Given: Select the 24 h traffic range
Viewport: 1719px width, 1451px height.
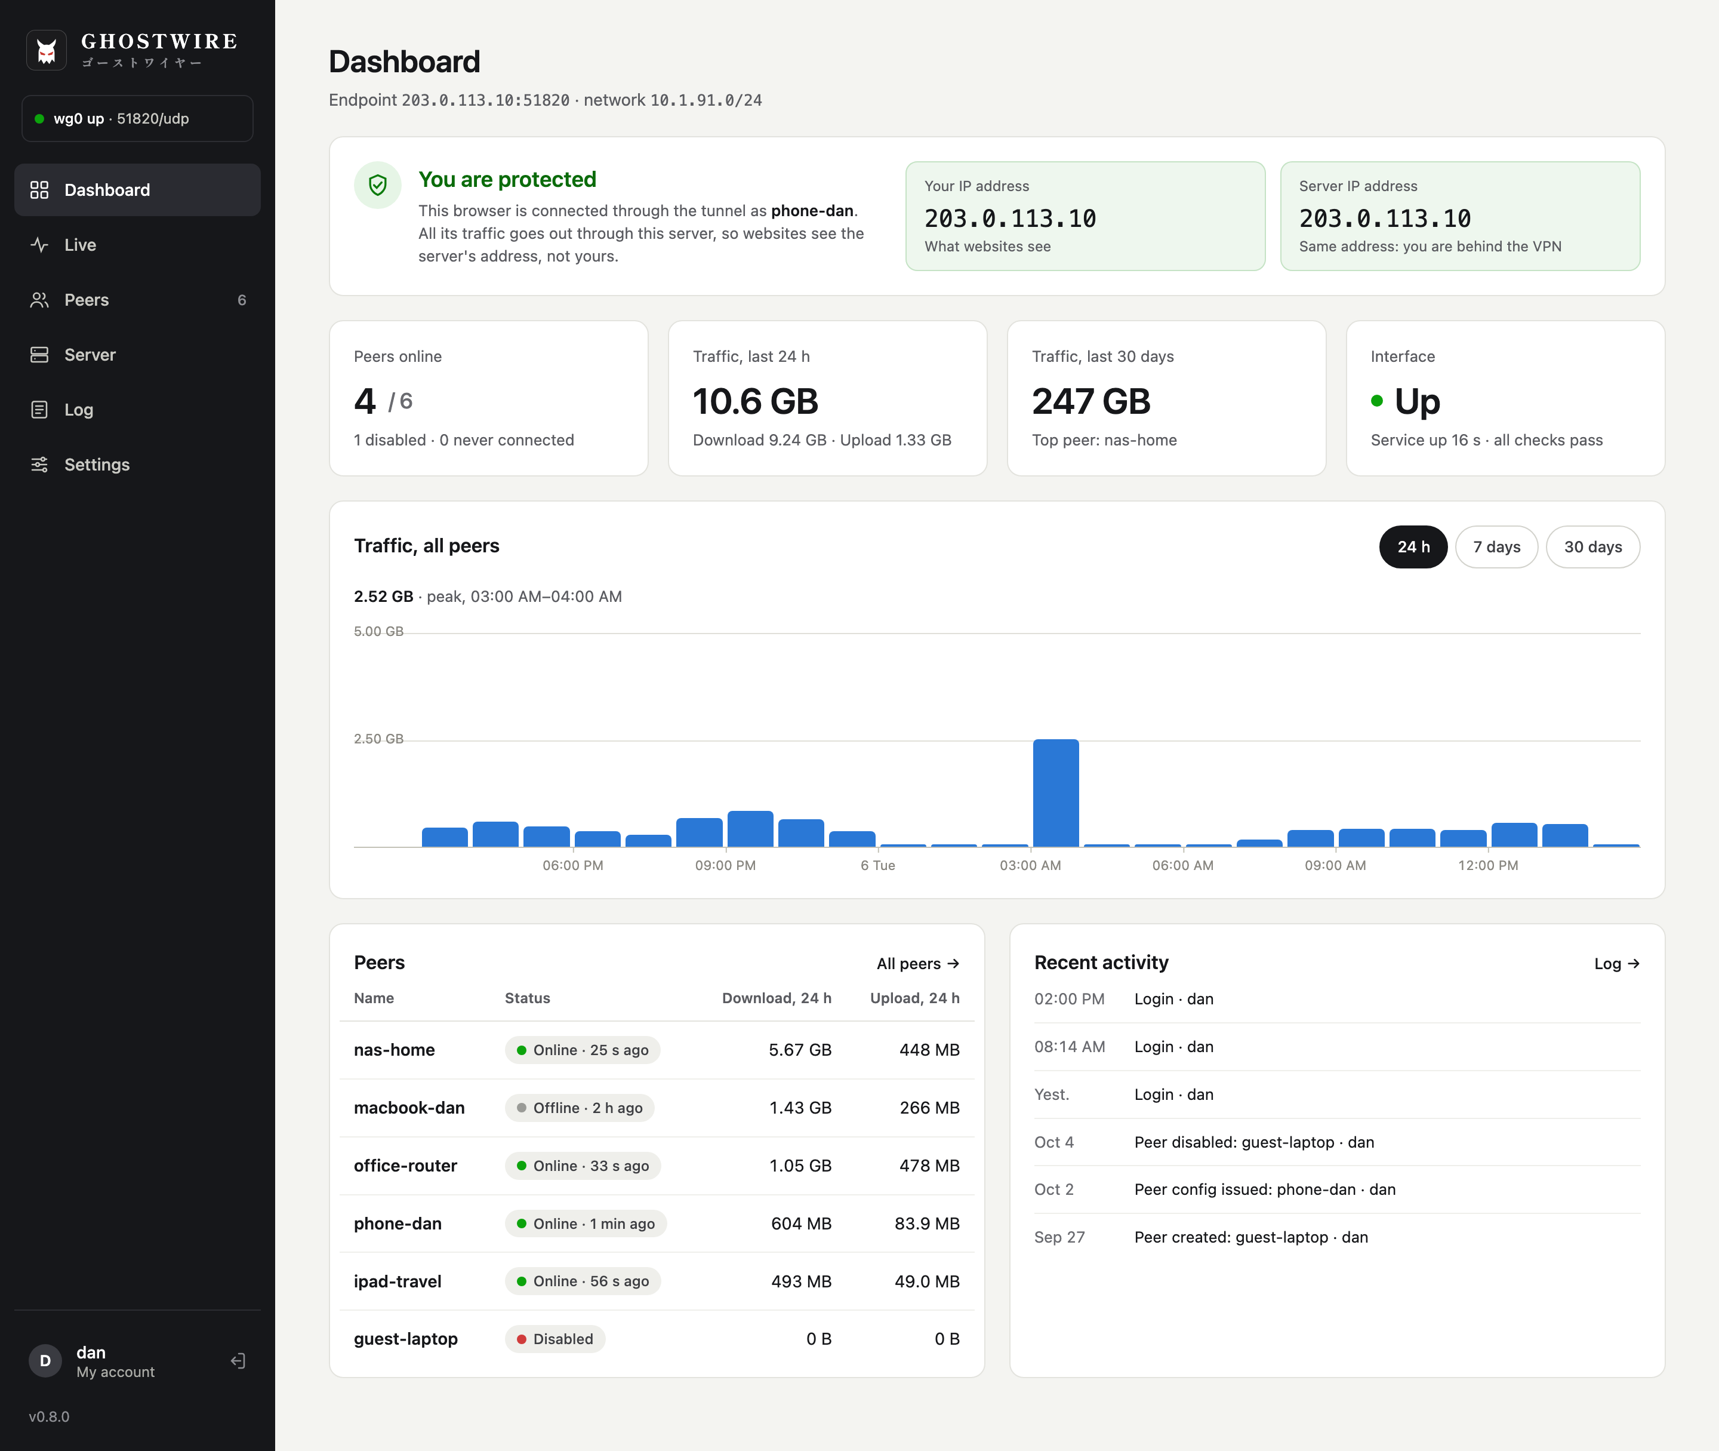Looking at the screenshot, I should [x=1413, y=547].
